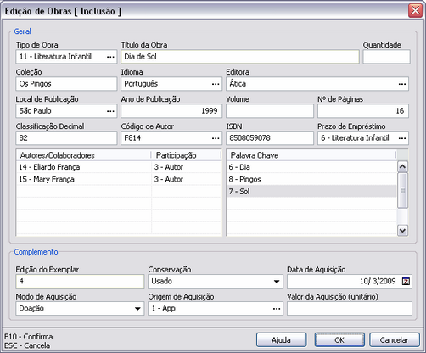Expand the Conservação dropdown

point(277,282)
